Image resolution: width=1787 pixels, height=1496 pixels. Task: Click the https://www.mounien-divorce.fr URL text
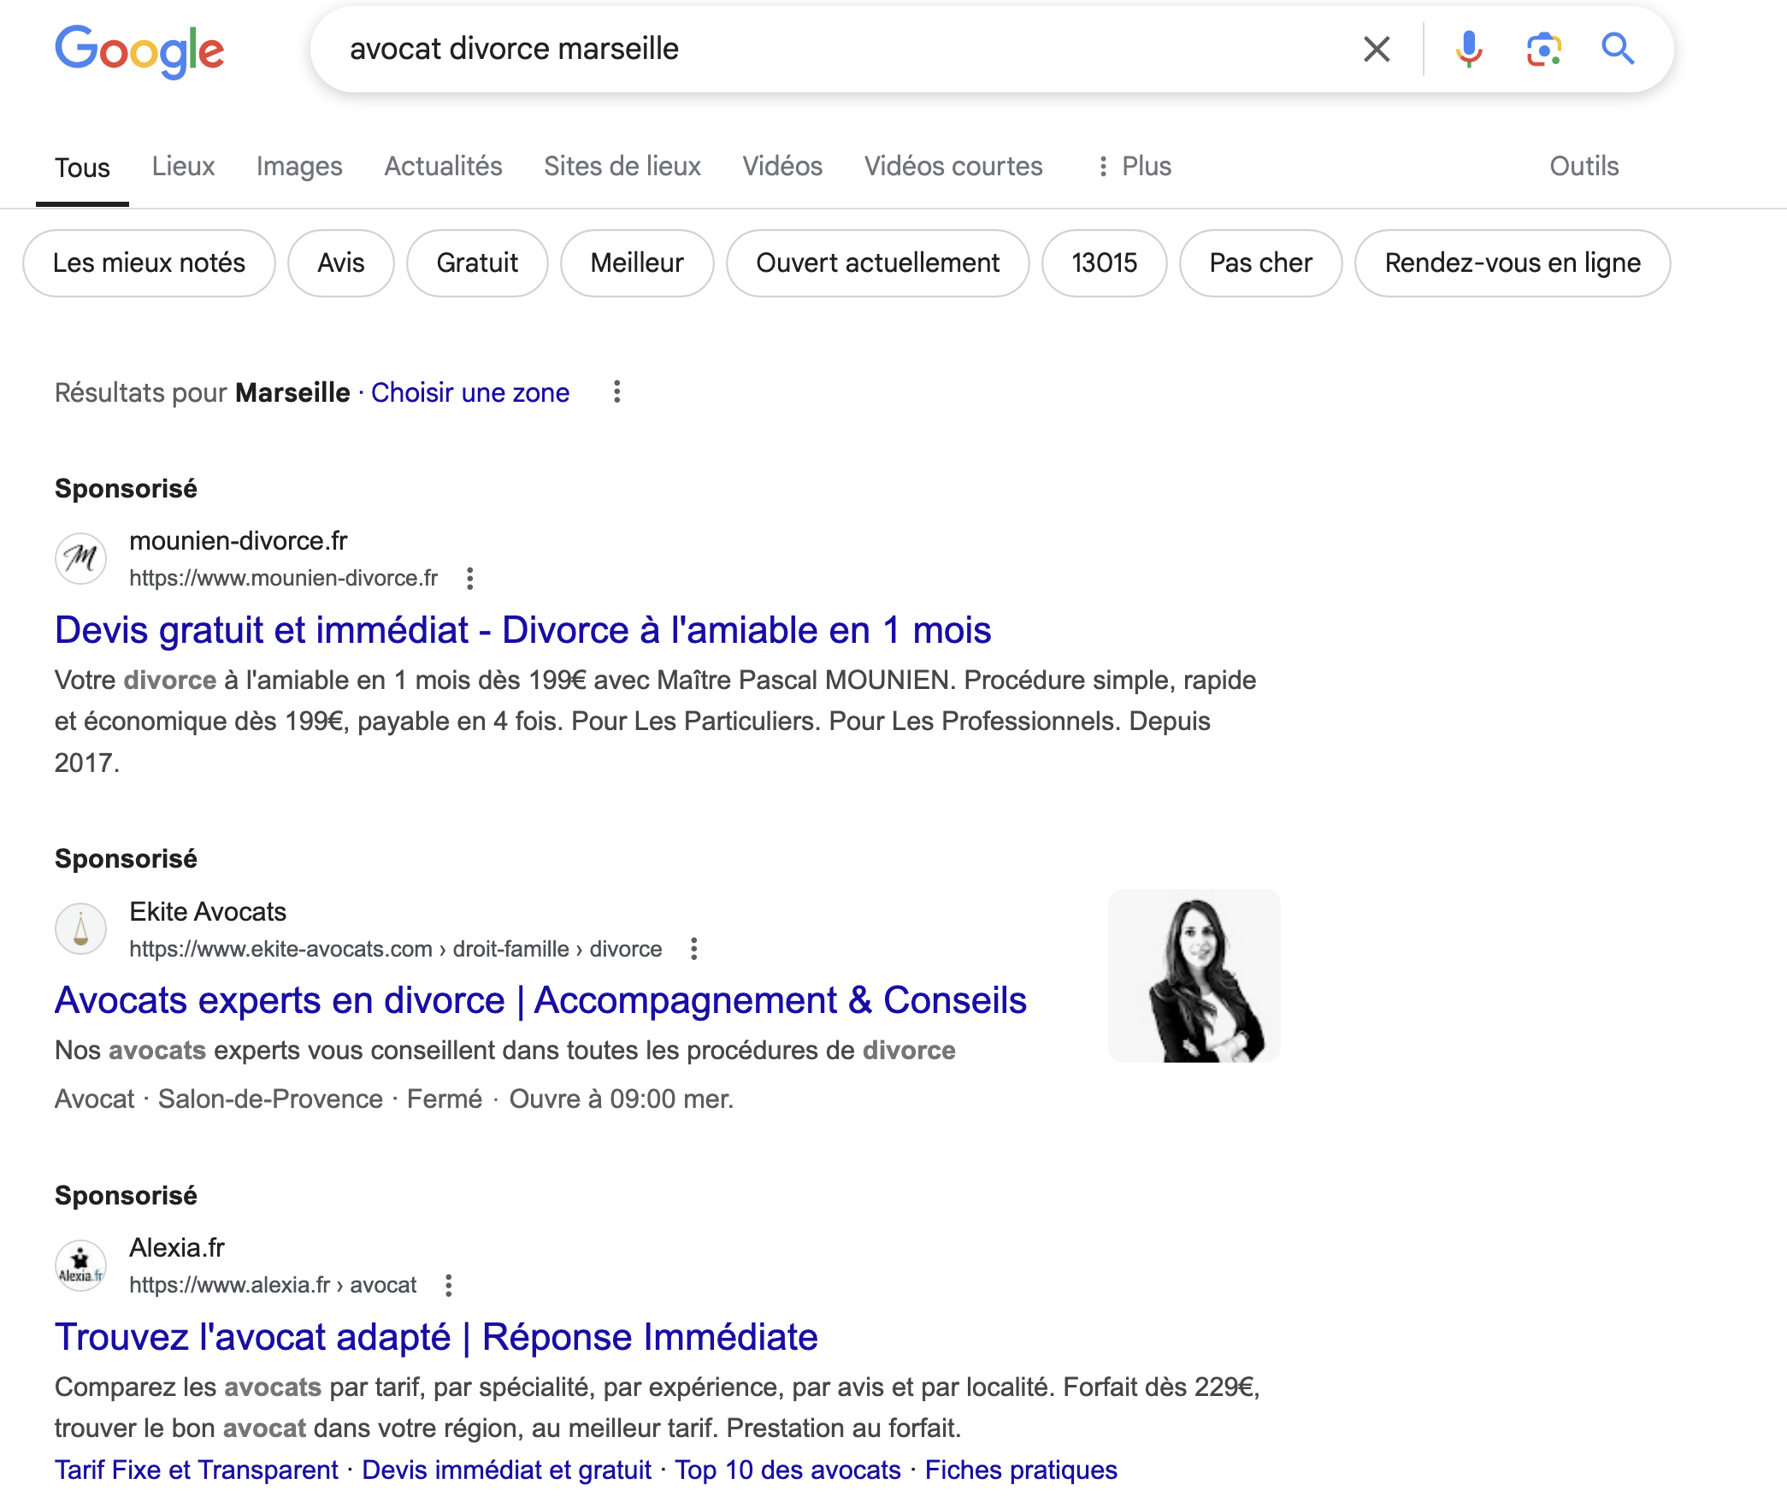283,579
